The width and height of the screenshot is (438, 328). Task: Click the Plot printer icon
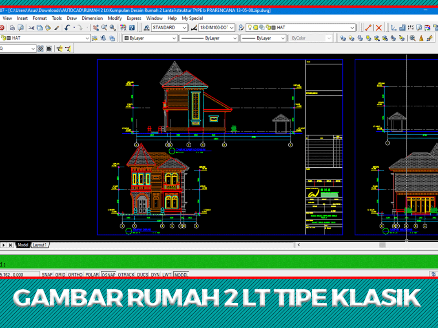pos(12,28)
